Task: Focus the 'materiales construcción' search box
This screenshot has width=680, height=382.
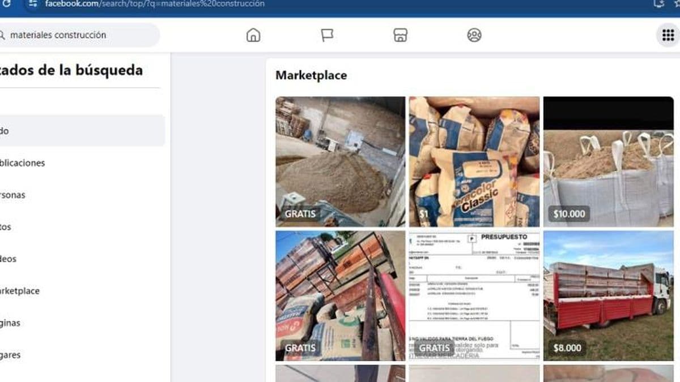Action: [79, 35]
